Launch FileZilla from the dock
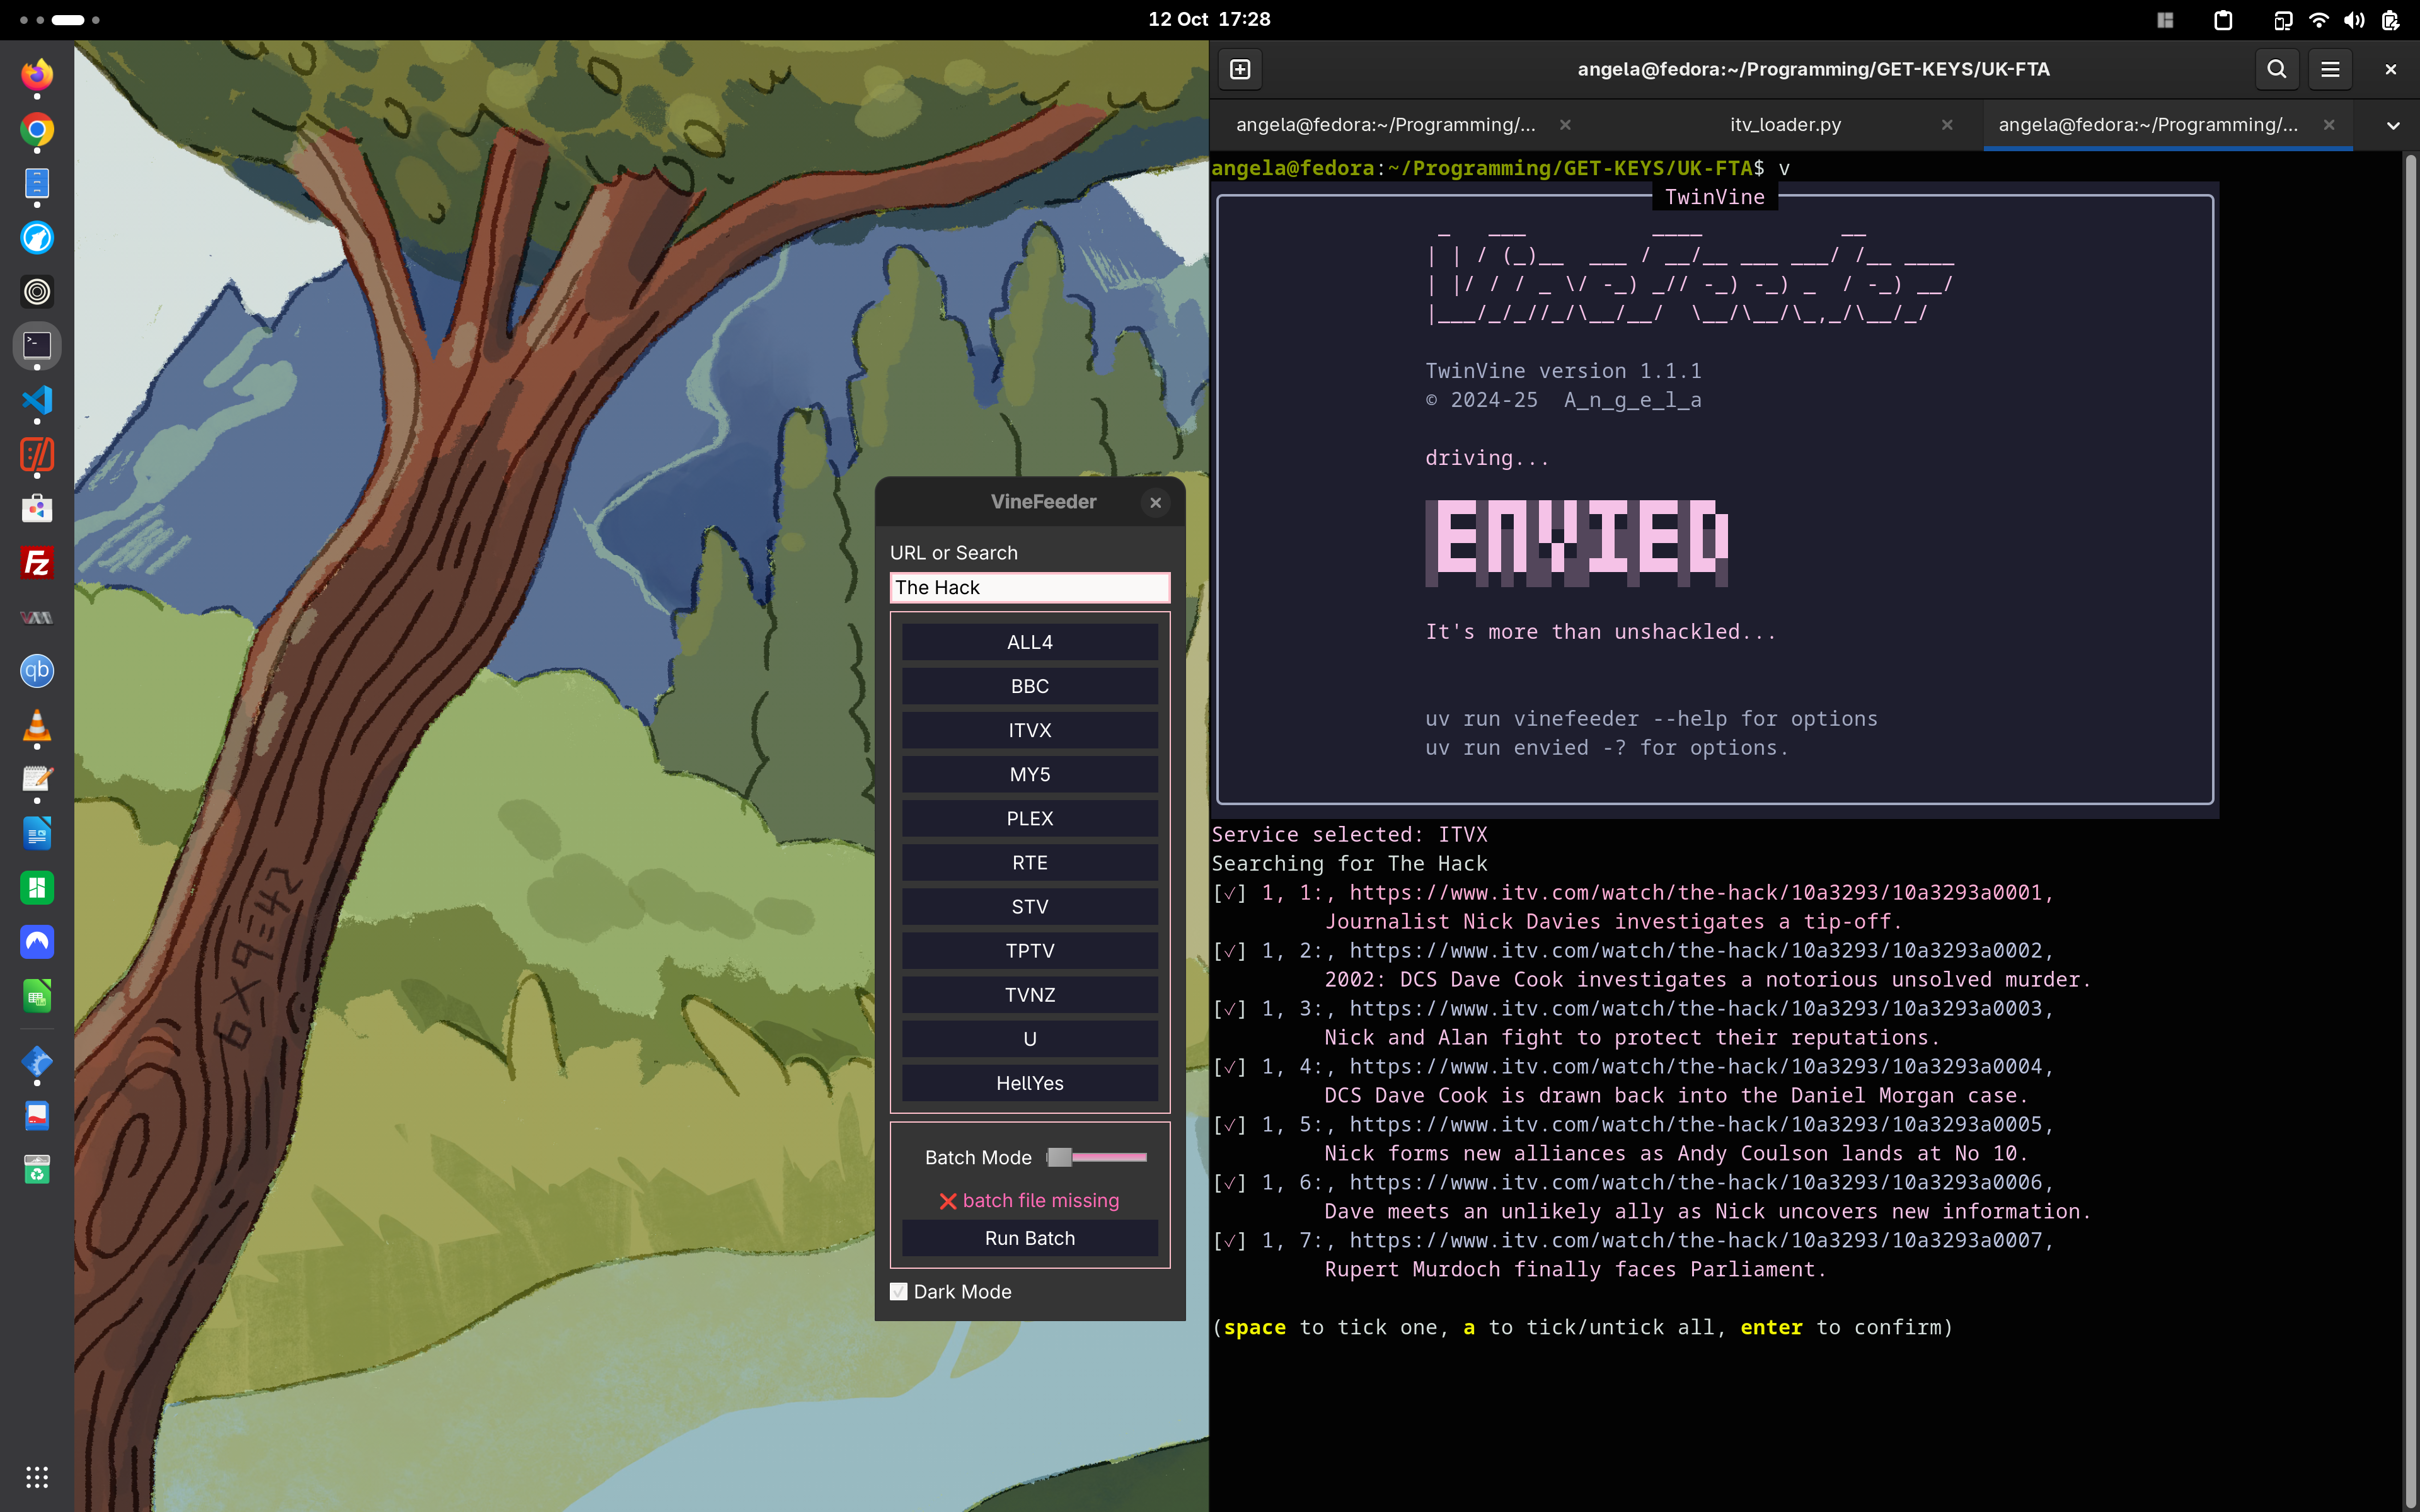Image resolution: width=2420 pixels, height=1512 pixels. (x=37, y=563)
